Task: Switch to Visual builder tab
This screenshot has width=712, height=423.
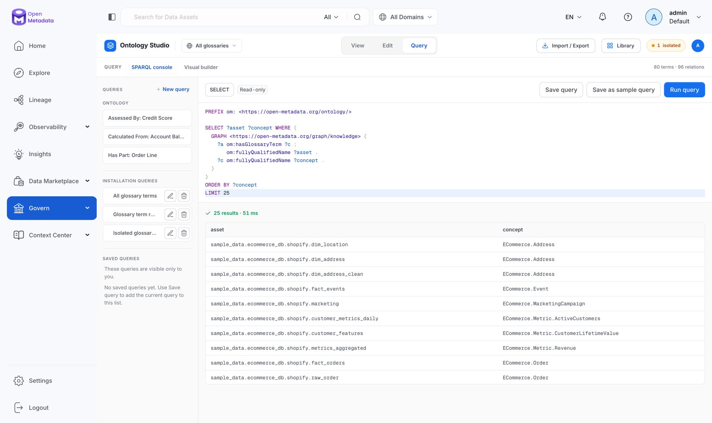Action: 201,67
